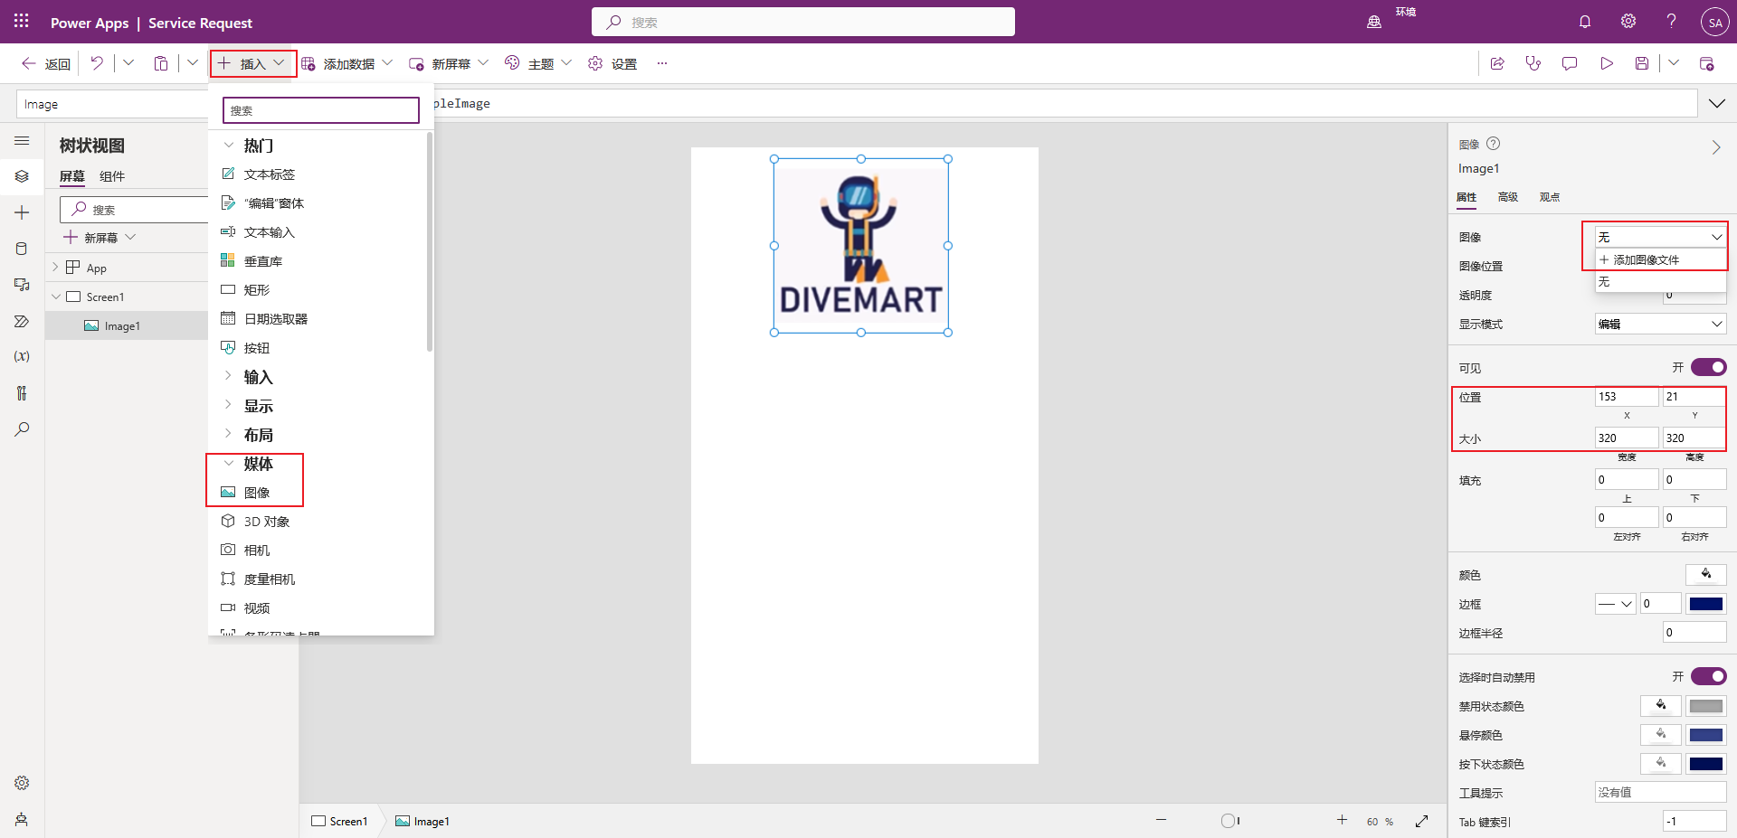Screen dimensions: 1737x838
Task: Click the zoom slider handle
Action: [x=1228, y=821]
